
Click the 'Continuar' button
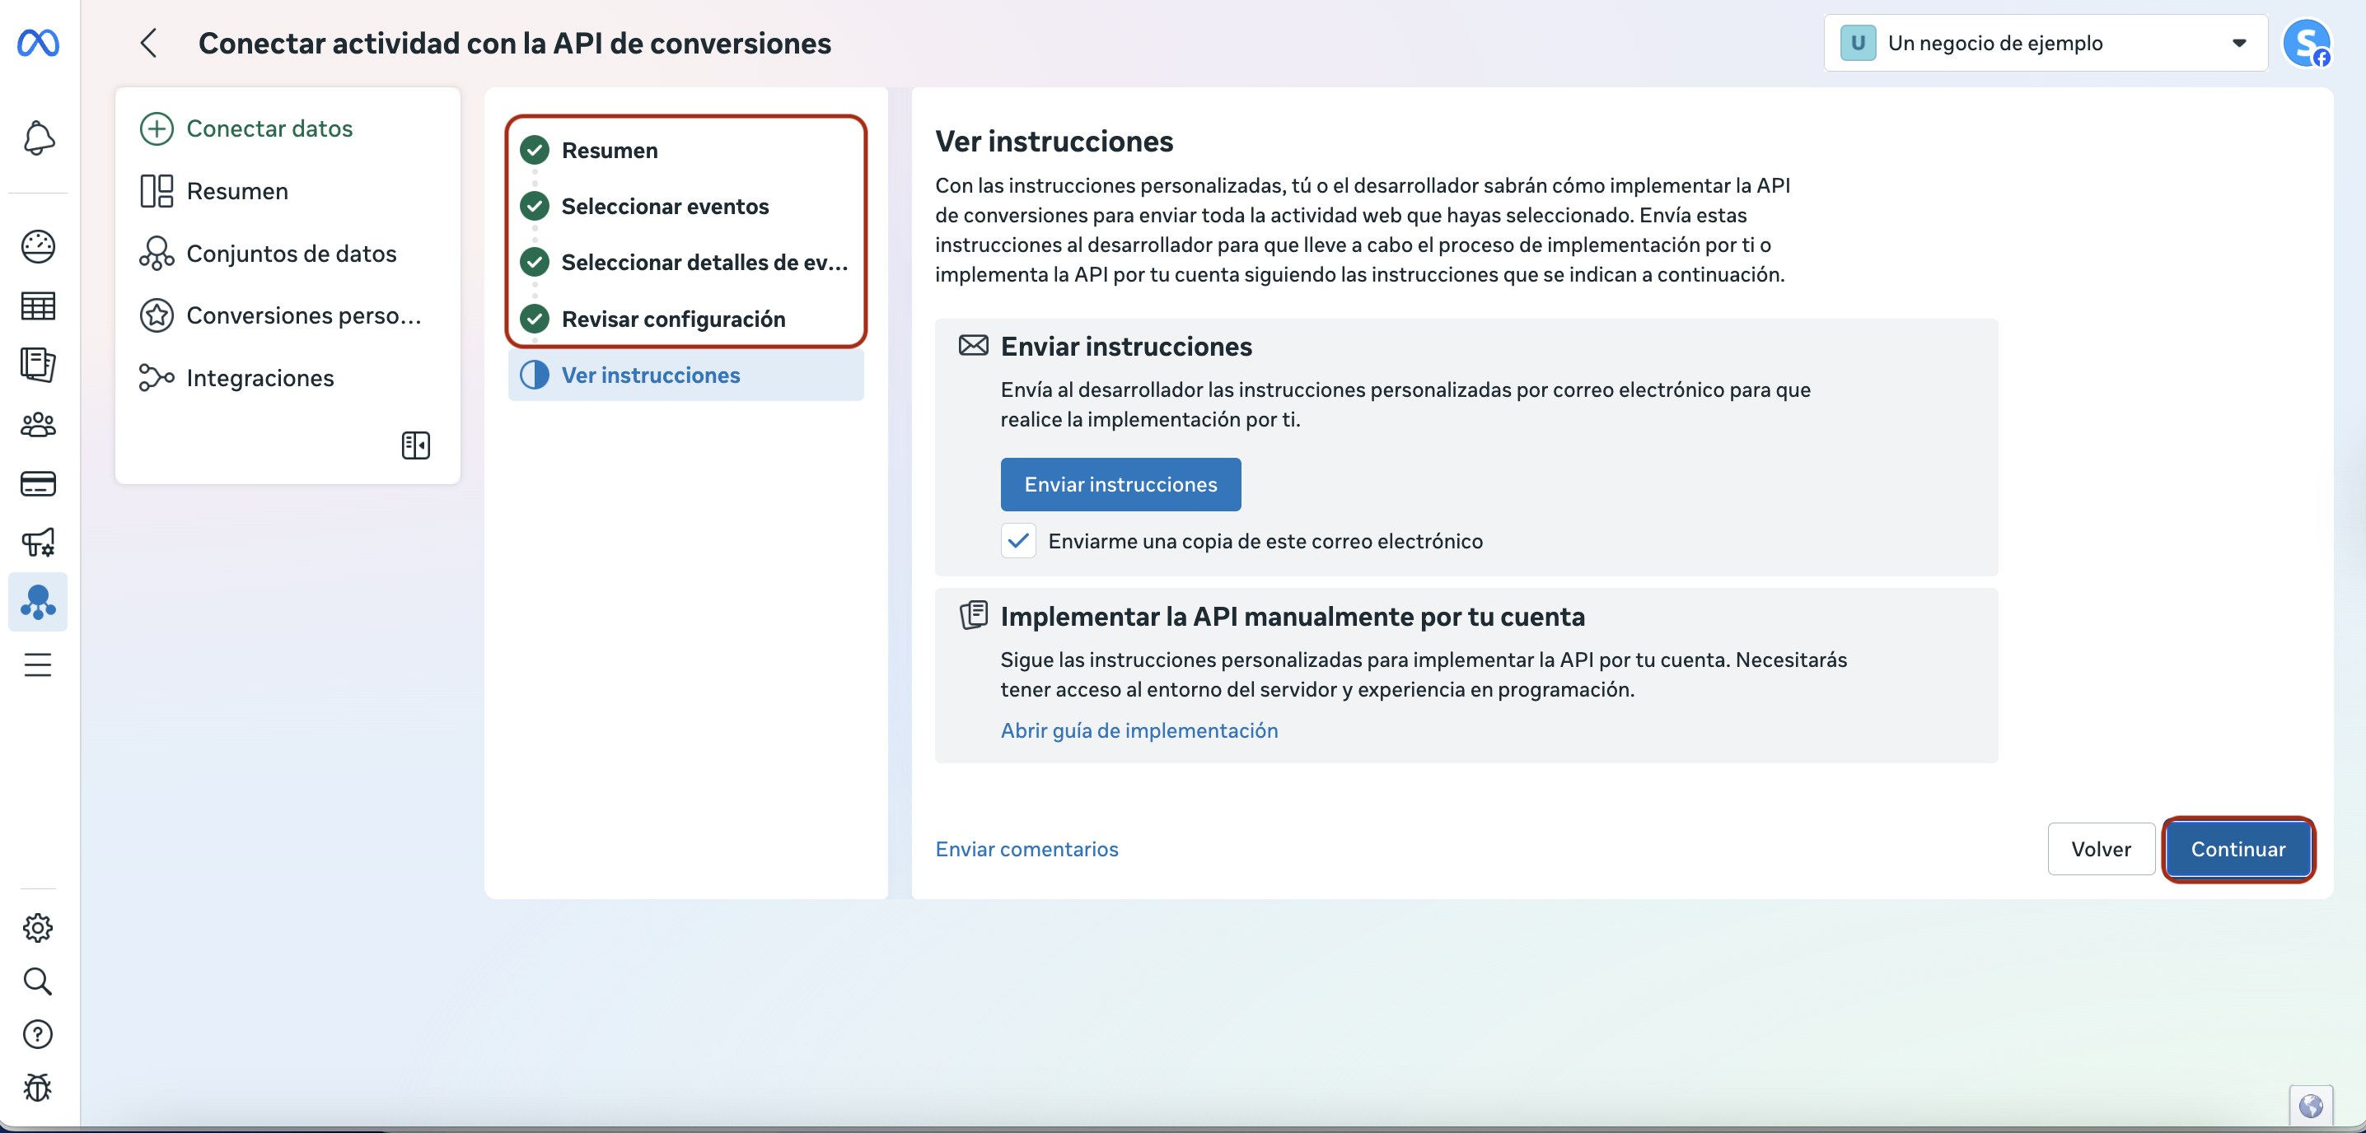click(x=2237, y=849)
